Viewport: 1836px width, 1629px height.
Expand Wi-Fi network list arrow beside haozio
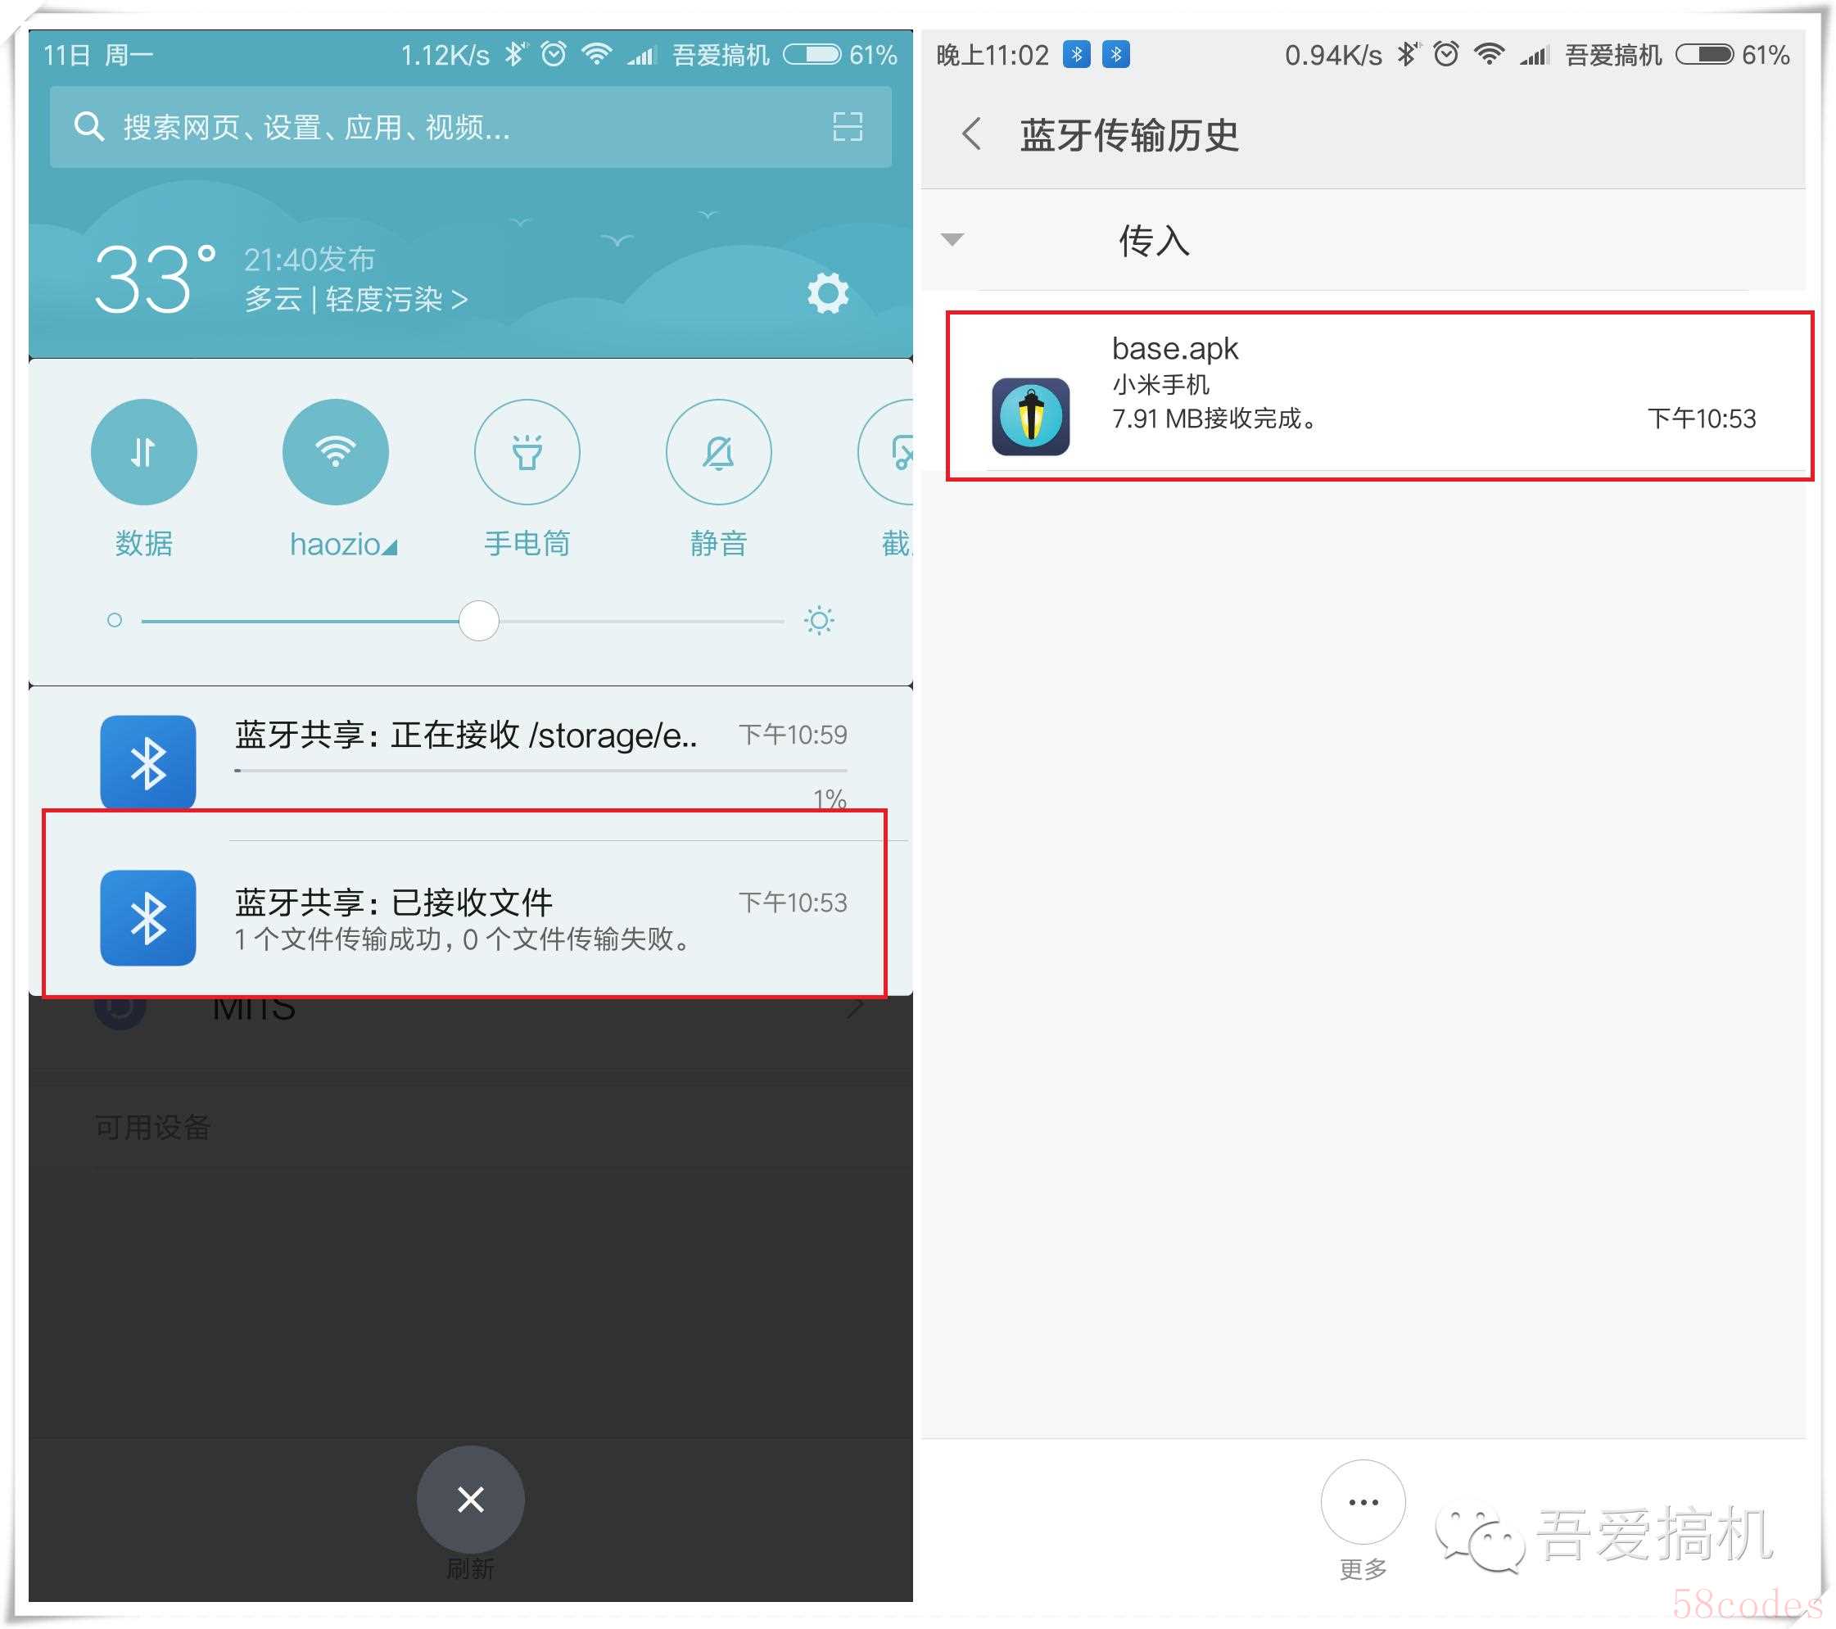[389, 547]
